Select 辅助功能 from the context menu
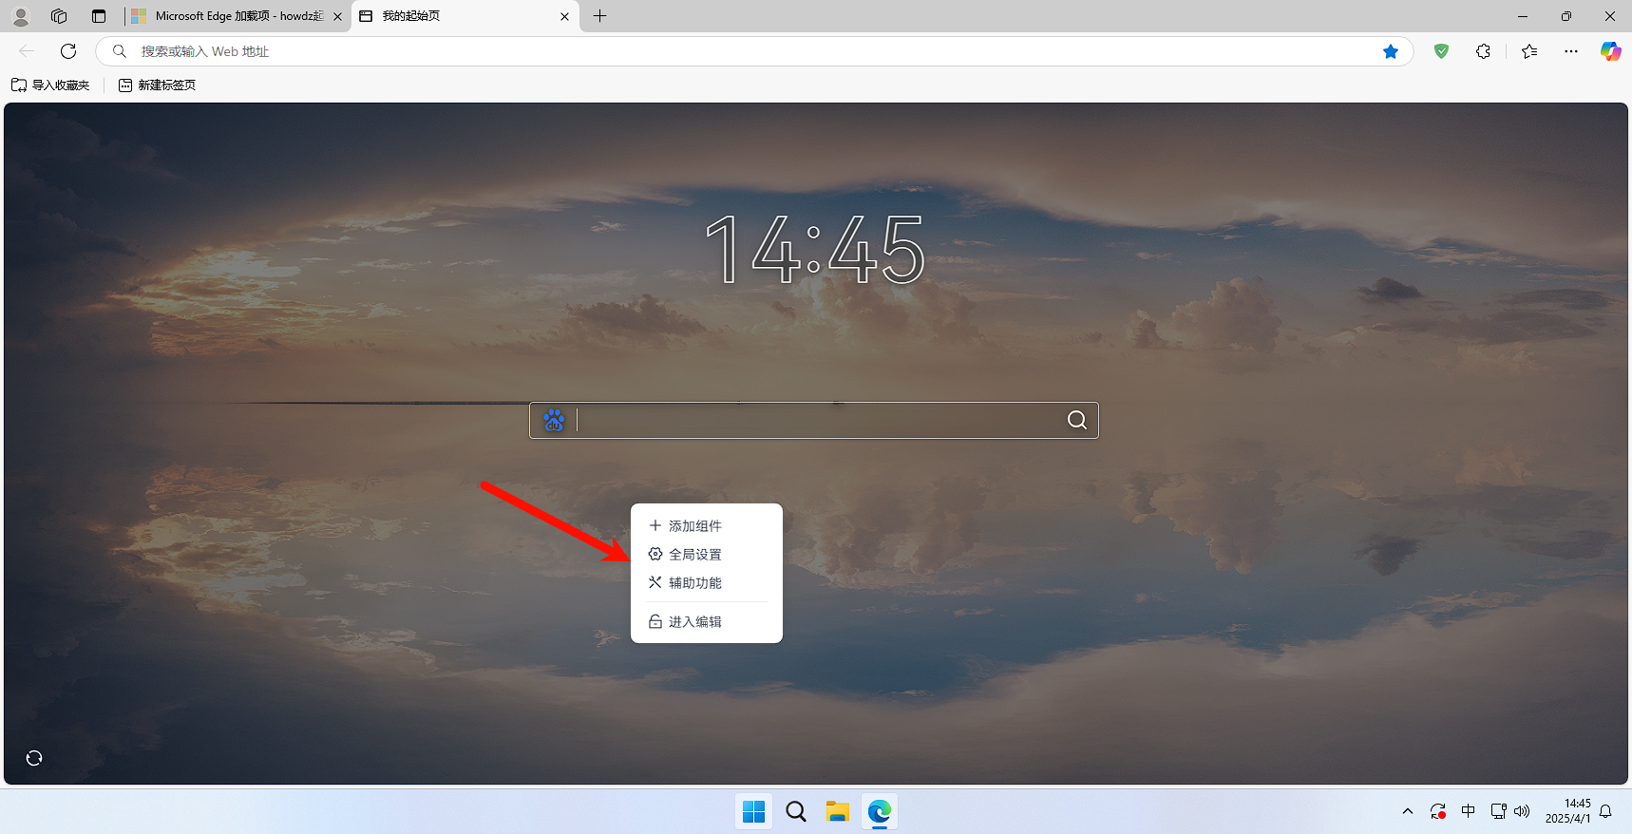The height and width of the screenshot is (834, 1632). (706, 582)
